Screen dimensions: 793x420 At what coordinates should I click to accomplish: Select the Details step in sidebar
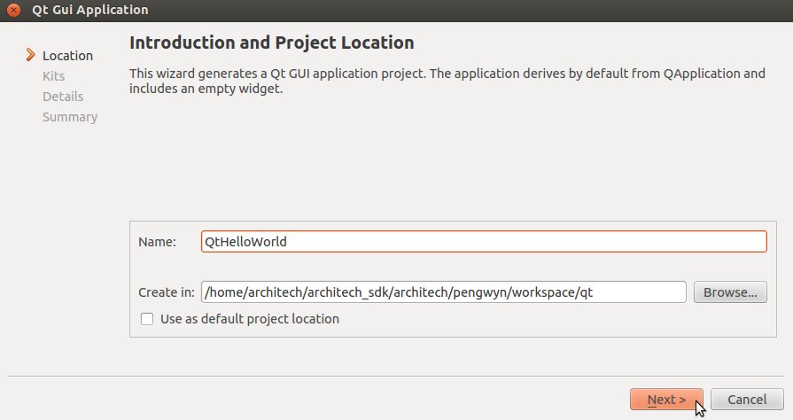63,97
